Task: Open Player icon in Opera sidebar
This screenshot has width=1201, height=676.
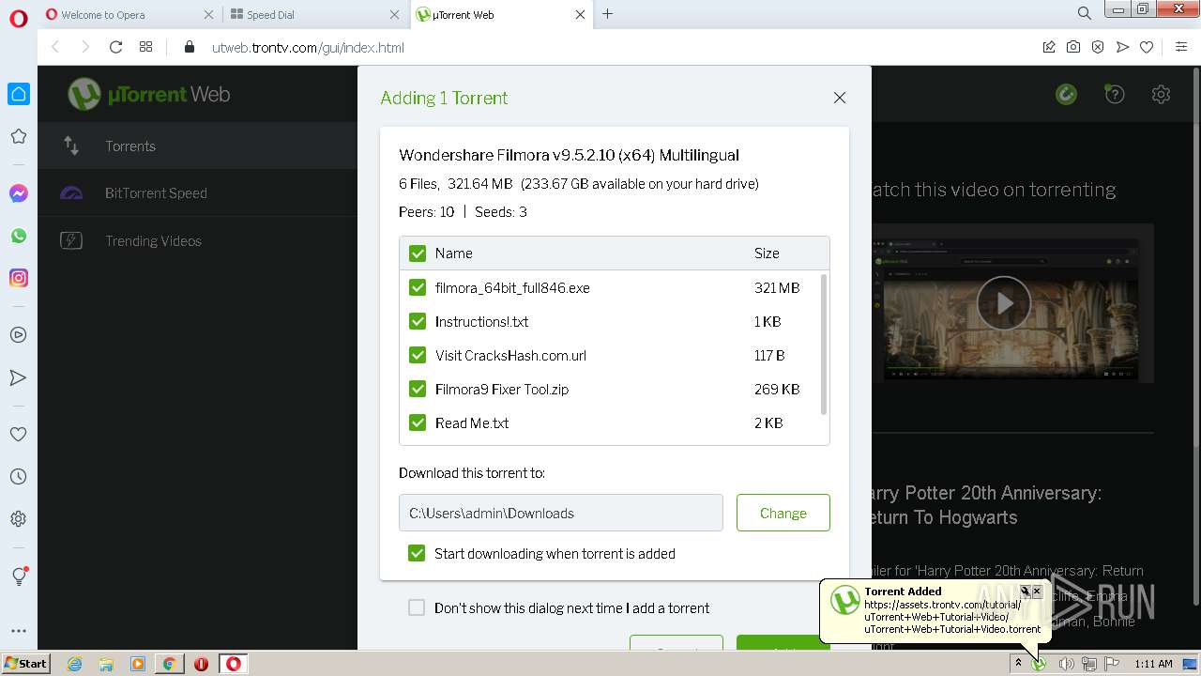Action: click(19, 335)
